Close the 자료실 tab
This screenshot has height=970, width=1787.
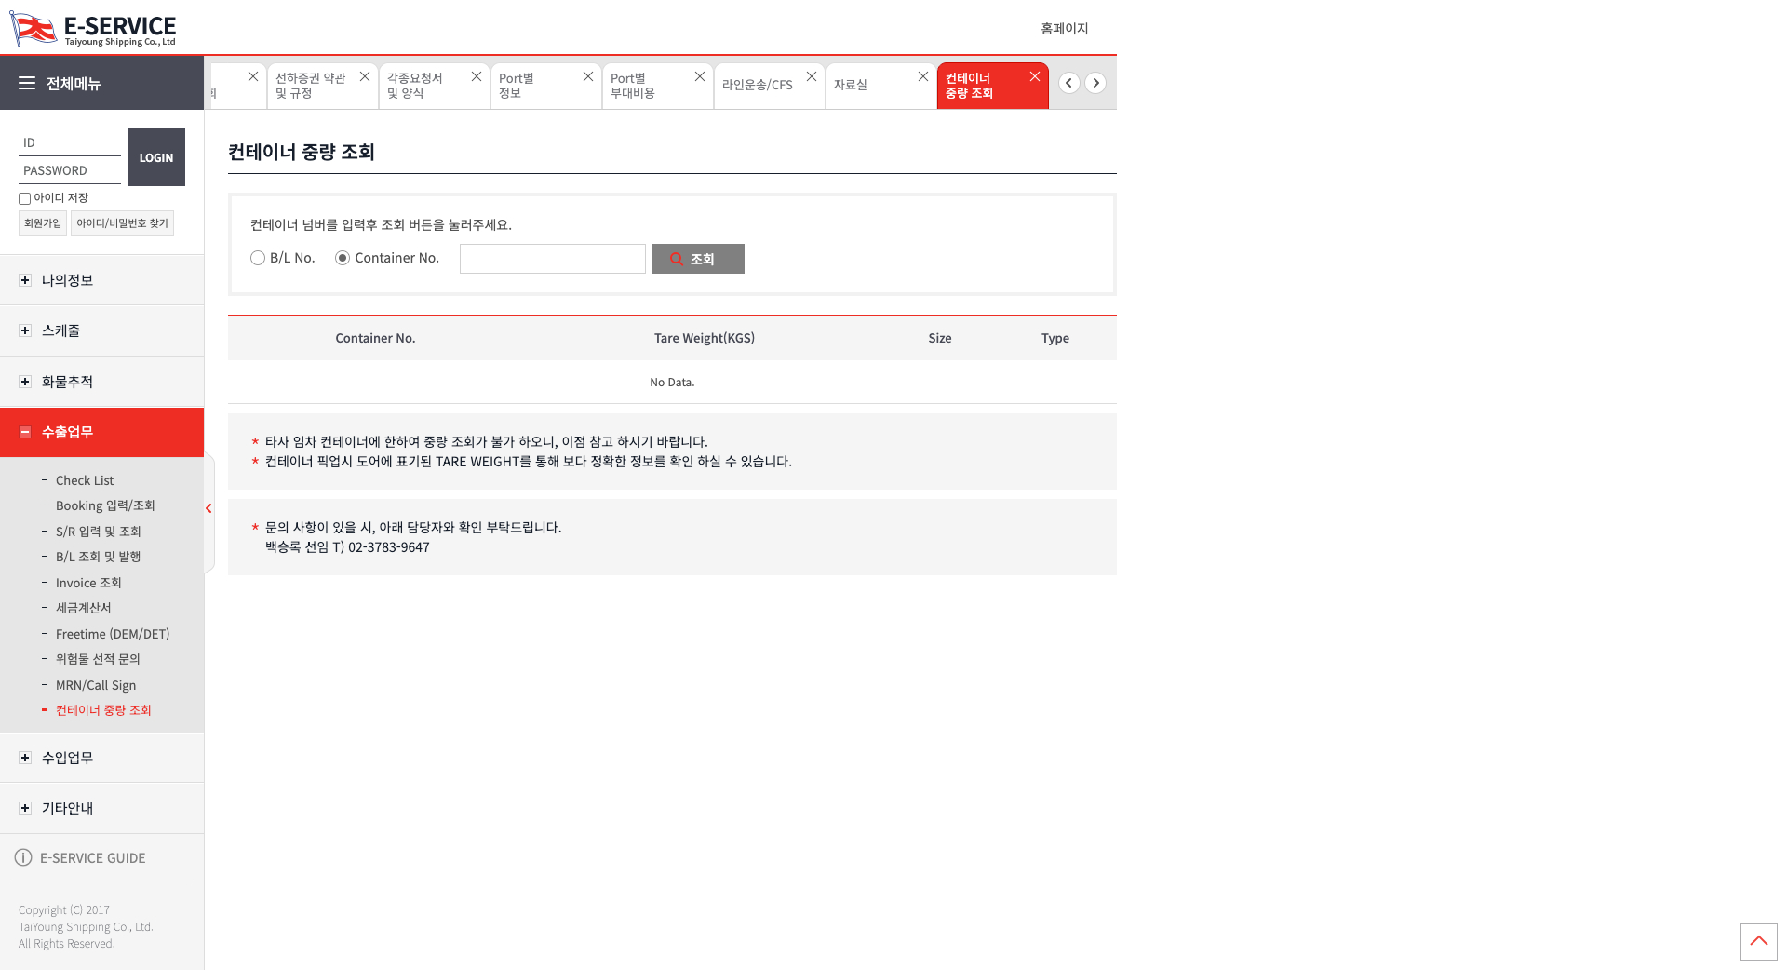click(x=923, y=76)
